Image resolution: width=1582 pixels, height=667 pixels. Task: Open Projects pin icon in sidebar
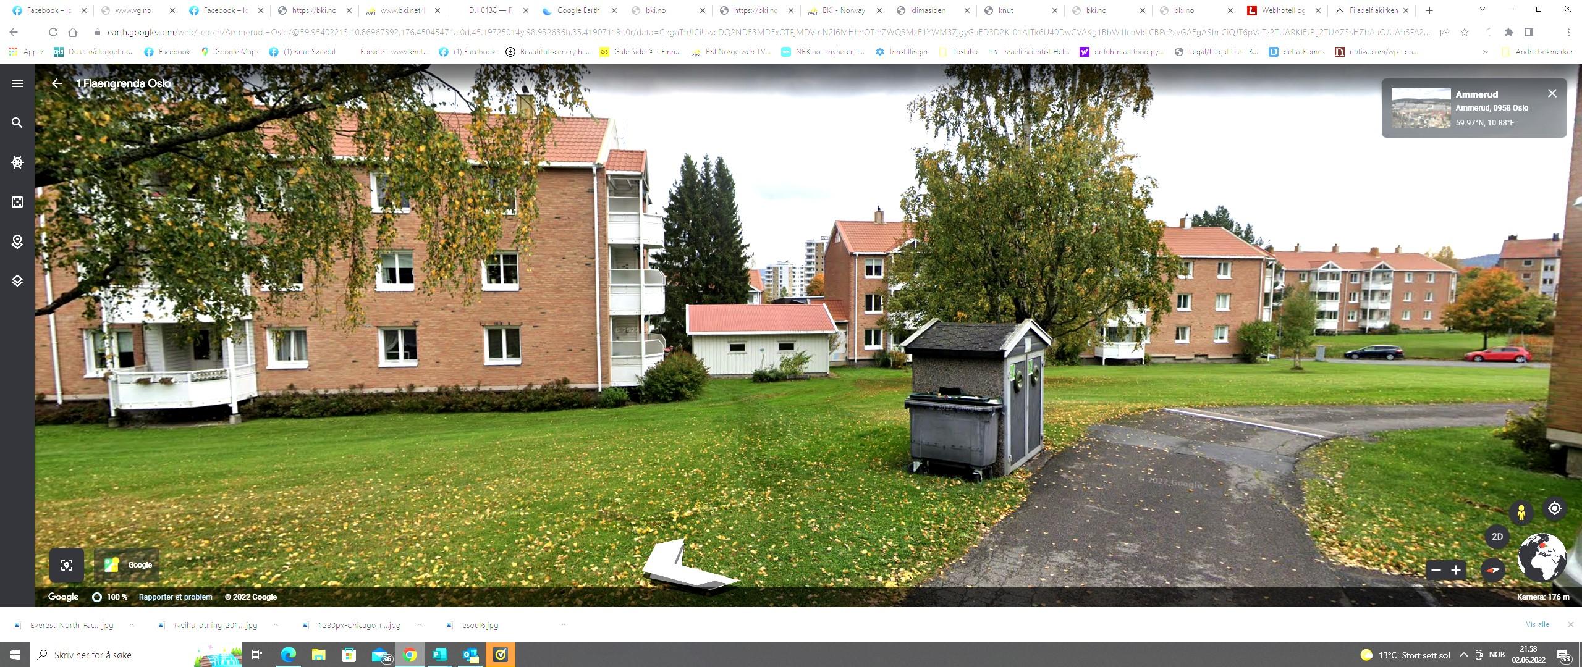17,241
